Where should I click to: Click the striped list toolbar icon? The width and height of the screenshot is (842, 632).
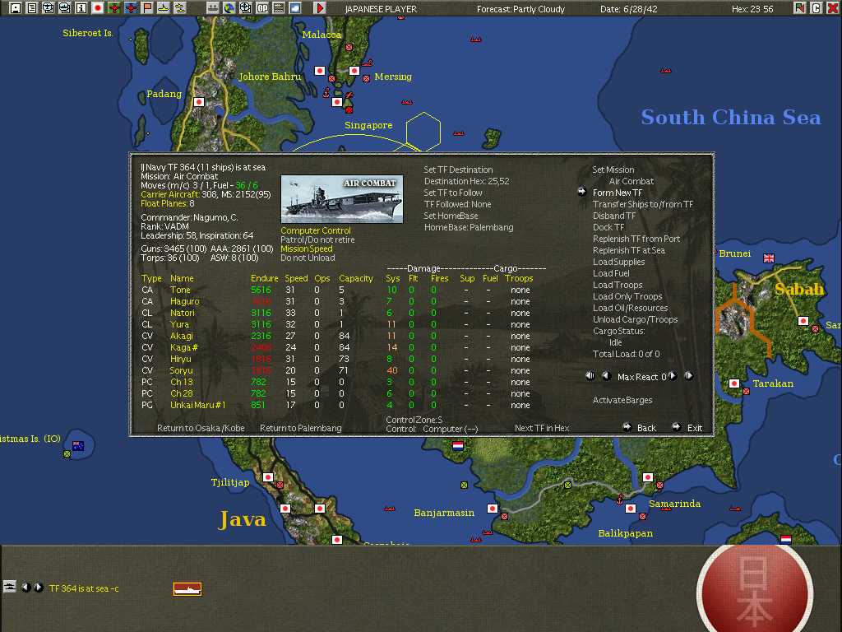tap(279, 7)
